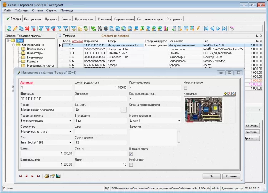Go to first record in dialog navigator
This screenshot has height=193, width=268.
(20, 176)
